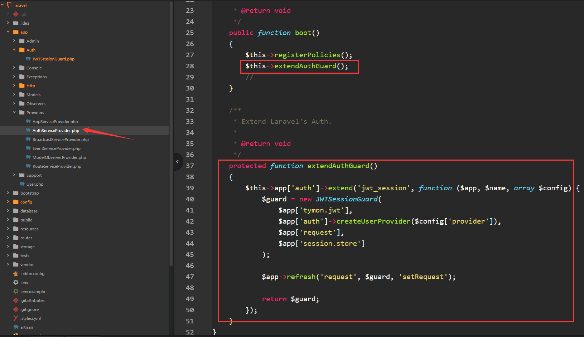Screen dimensions: 584x337
Task: Click the yaml icon beside .styleci.yml
Action: pyautogui.click(x=16, y=318)
